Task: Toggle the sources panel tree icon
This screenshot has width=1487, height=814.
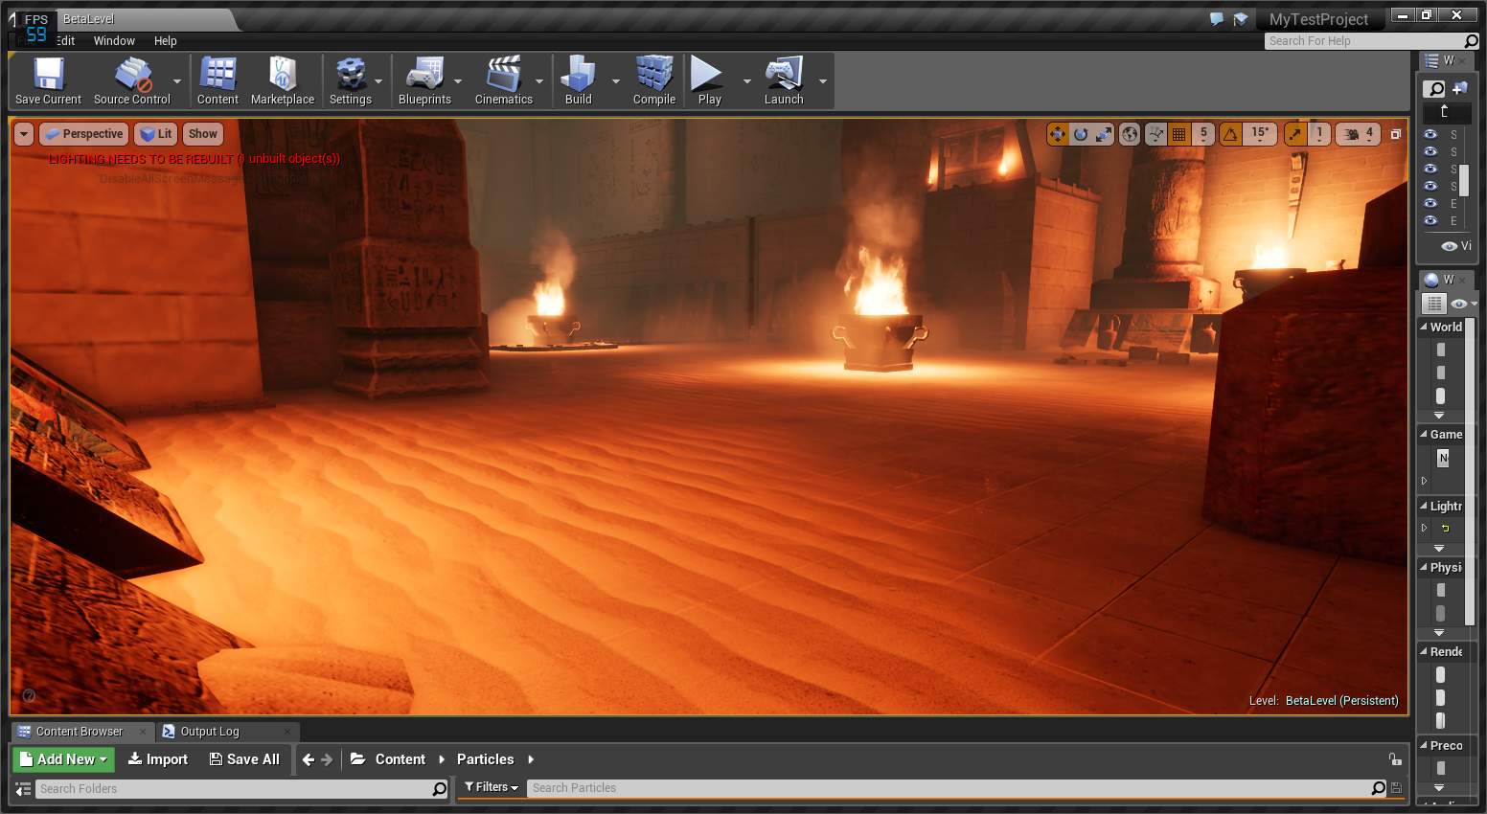Action: point(23,789)
